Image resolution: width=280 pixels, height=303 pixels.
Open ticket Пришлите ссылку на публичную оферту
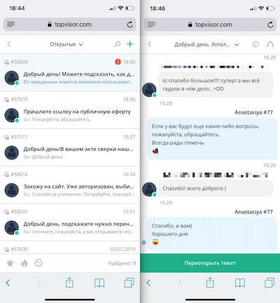click(x=70, y=110)
